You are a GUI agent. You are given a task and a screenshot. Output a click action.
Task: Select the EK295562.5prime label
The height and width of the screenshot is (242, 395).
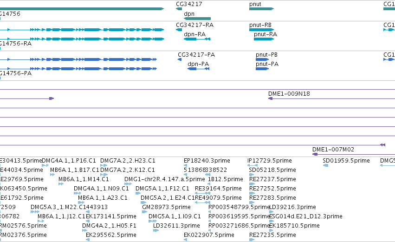tap(111, 235)
